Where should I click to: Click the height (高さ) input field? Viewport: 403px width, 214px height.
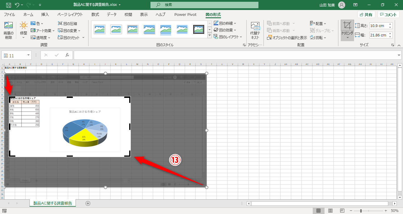[379, 26]
